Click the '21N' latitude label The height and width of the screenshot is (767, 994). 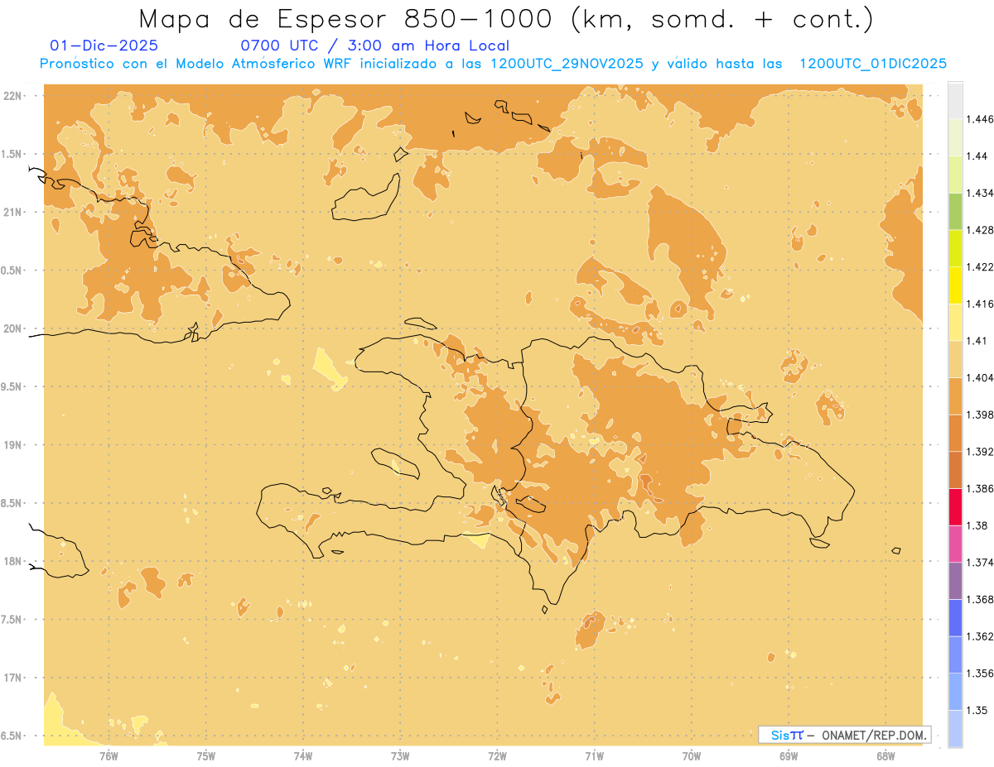point(13,212)
